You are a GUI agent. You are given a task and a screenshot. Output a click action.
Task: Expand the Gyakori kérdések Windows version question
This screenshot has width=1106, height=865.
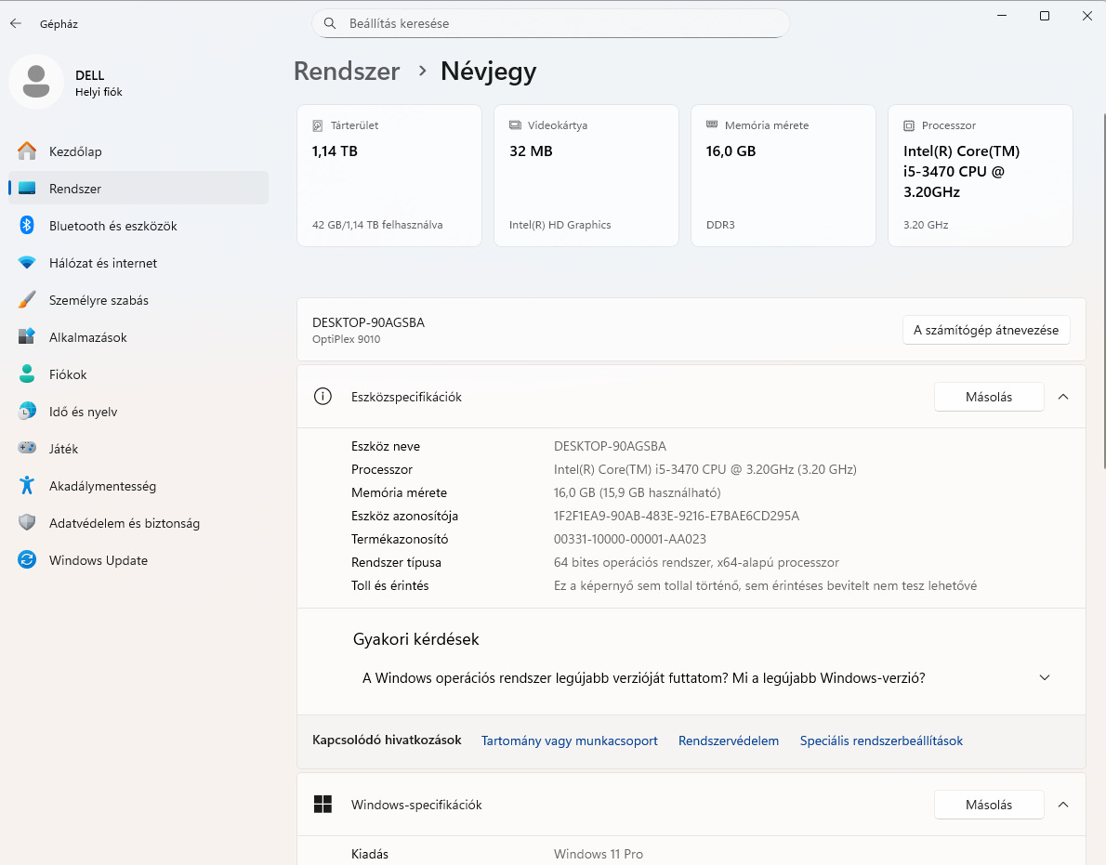coord(1045,678)
